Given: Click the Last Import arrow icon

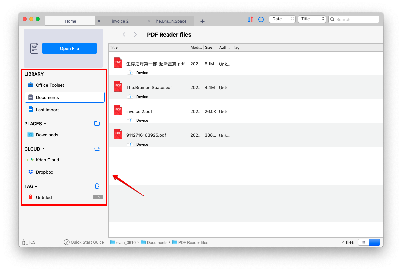Looking at the screenshot, I should click(x=31, y=110).
